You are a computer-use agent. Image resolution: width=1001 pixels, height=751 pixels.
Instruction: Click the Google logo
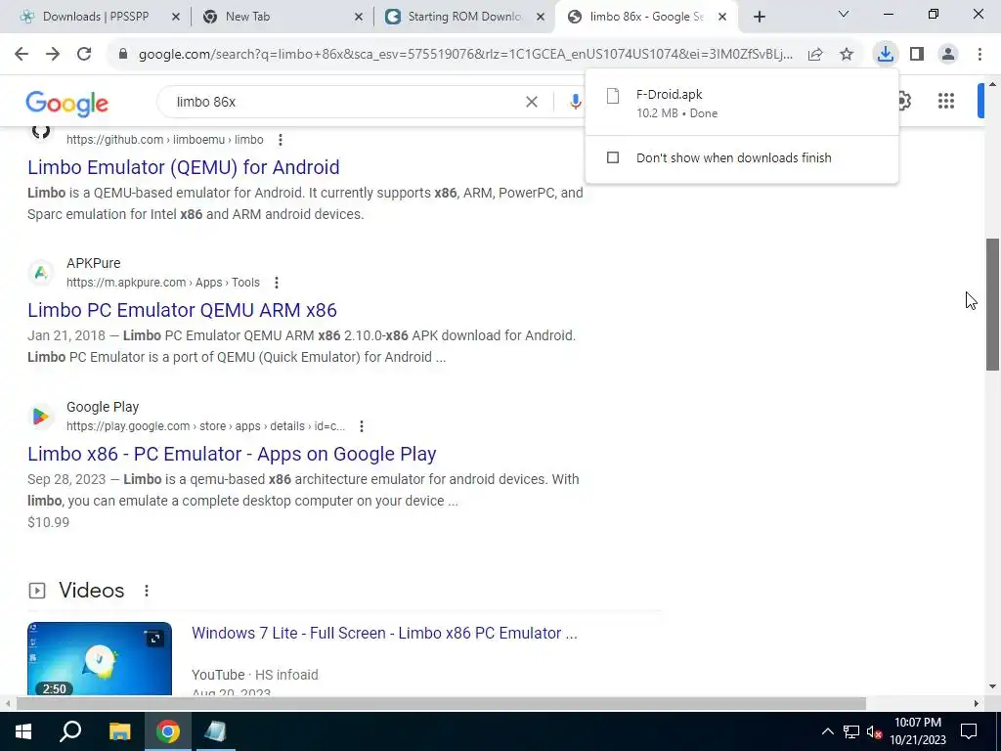(67, 104)
